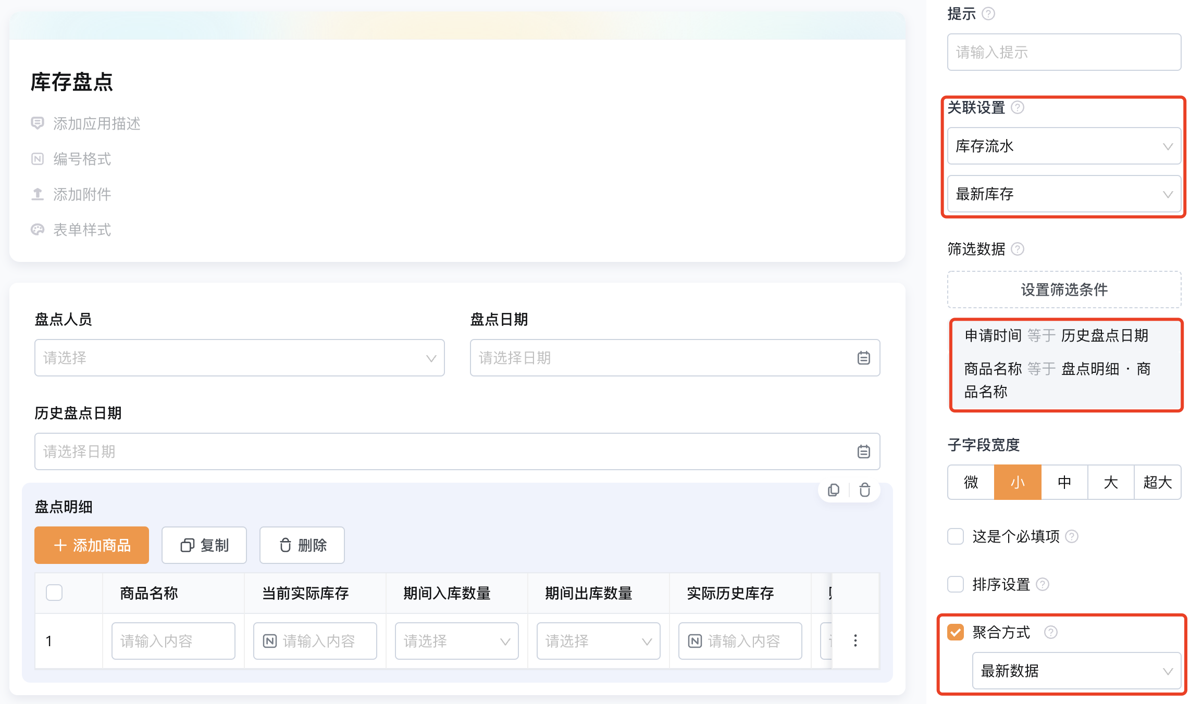Select 微 sub-field width
The width and height of the screenshot is (1190, 704).
[x=971, y=482]
